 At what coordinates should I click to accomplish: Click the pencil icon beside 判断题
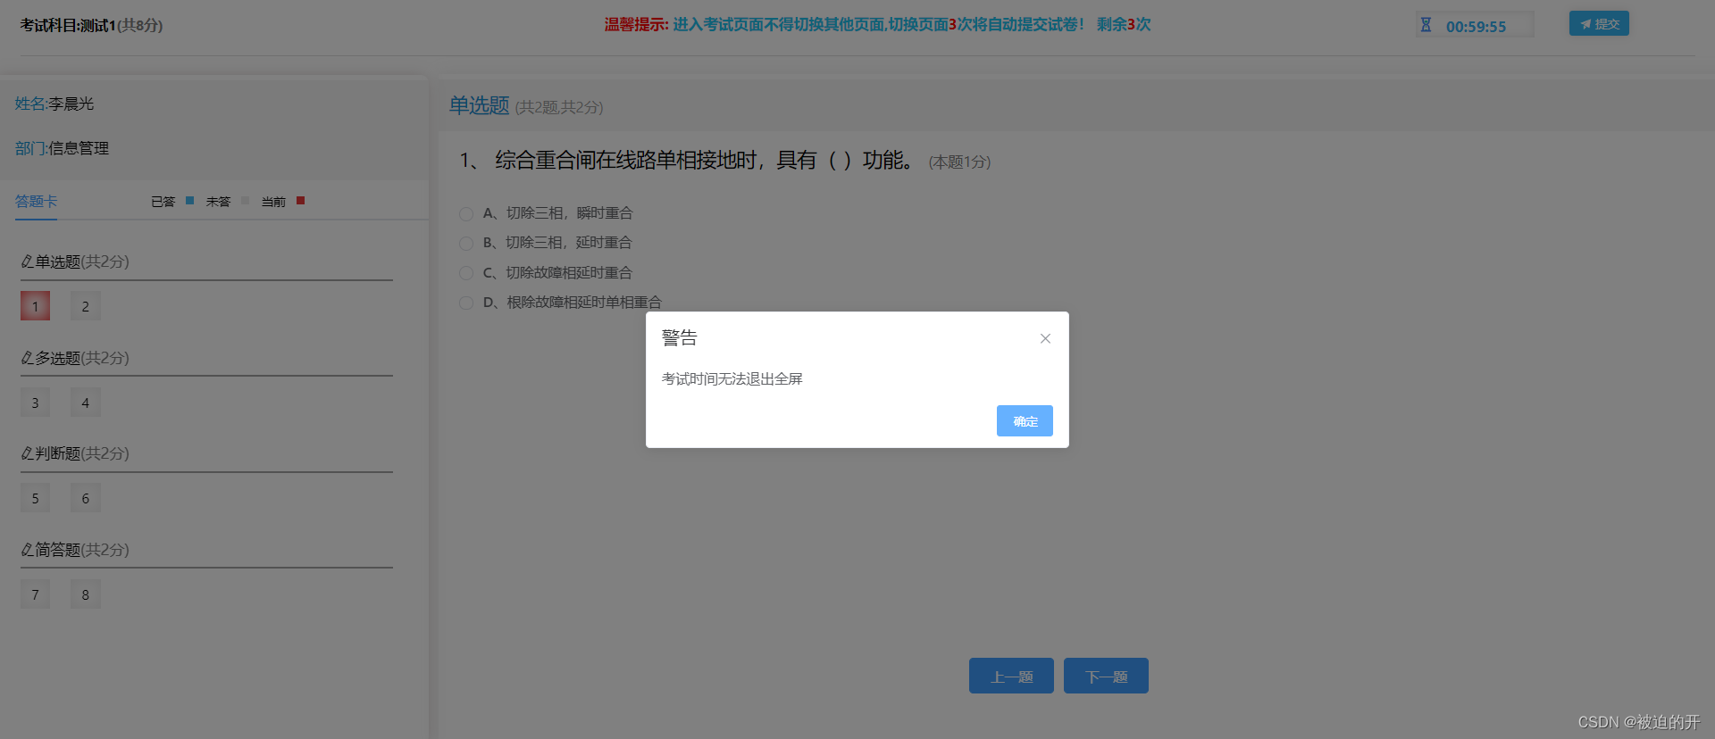tap(27, 453)
